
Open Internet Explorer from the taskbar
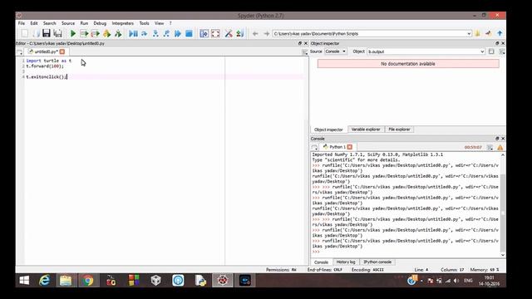tap(44, 281)
